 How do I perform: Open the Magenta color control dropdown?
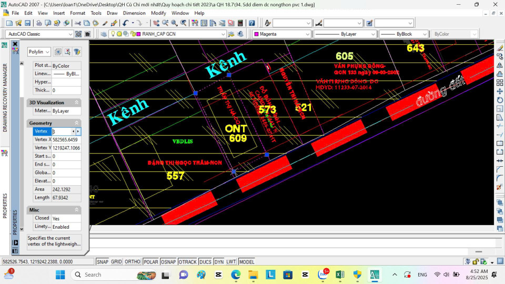(x=281, y=34)
